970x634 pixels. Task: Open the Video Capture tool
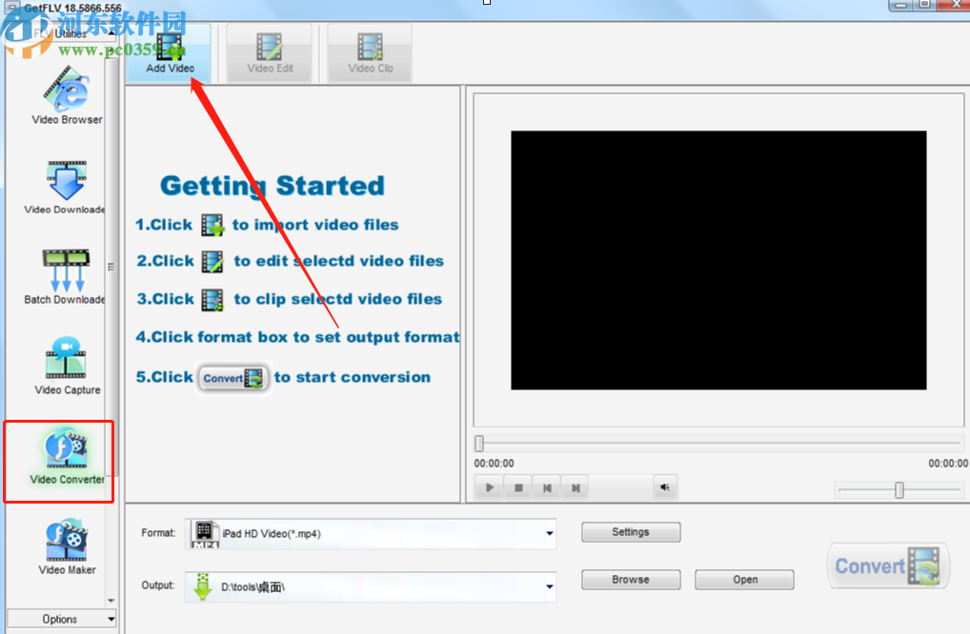coord(67,366)
